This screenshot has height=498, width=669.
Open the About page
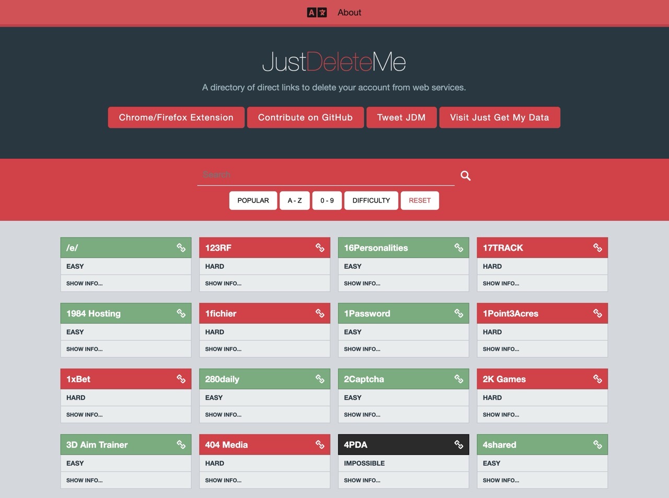point(349,13)
